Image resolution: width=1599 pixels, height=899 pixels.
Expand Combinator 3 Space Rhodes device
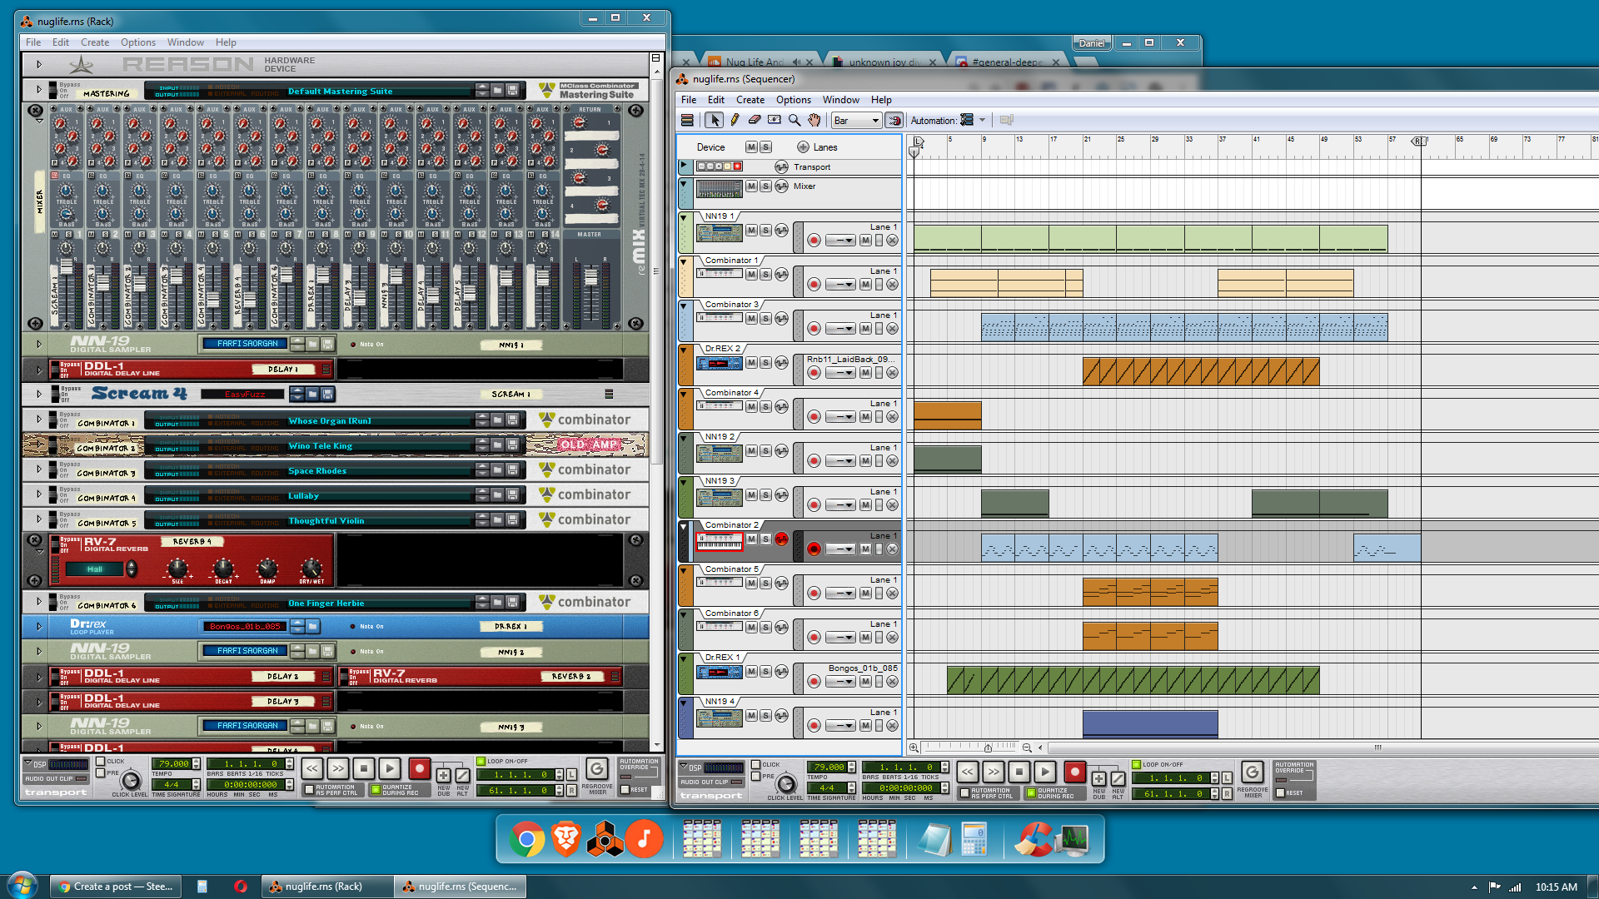tap(38, 469)
